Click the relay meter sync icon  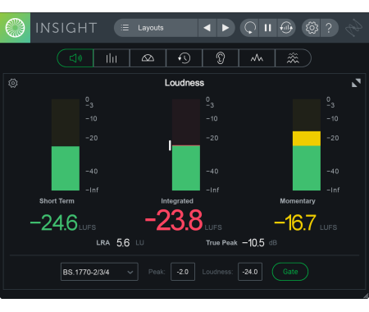(x=286, y=28)
